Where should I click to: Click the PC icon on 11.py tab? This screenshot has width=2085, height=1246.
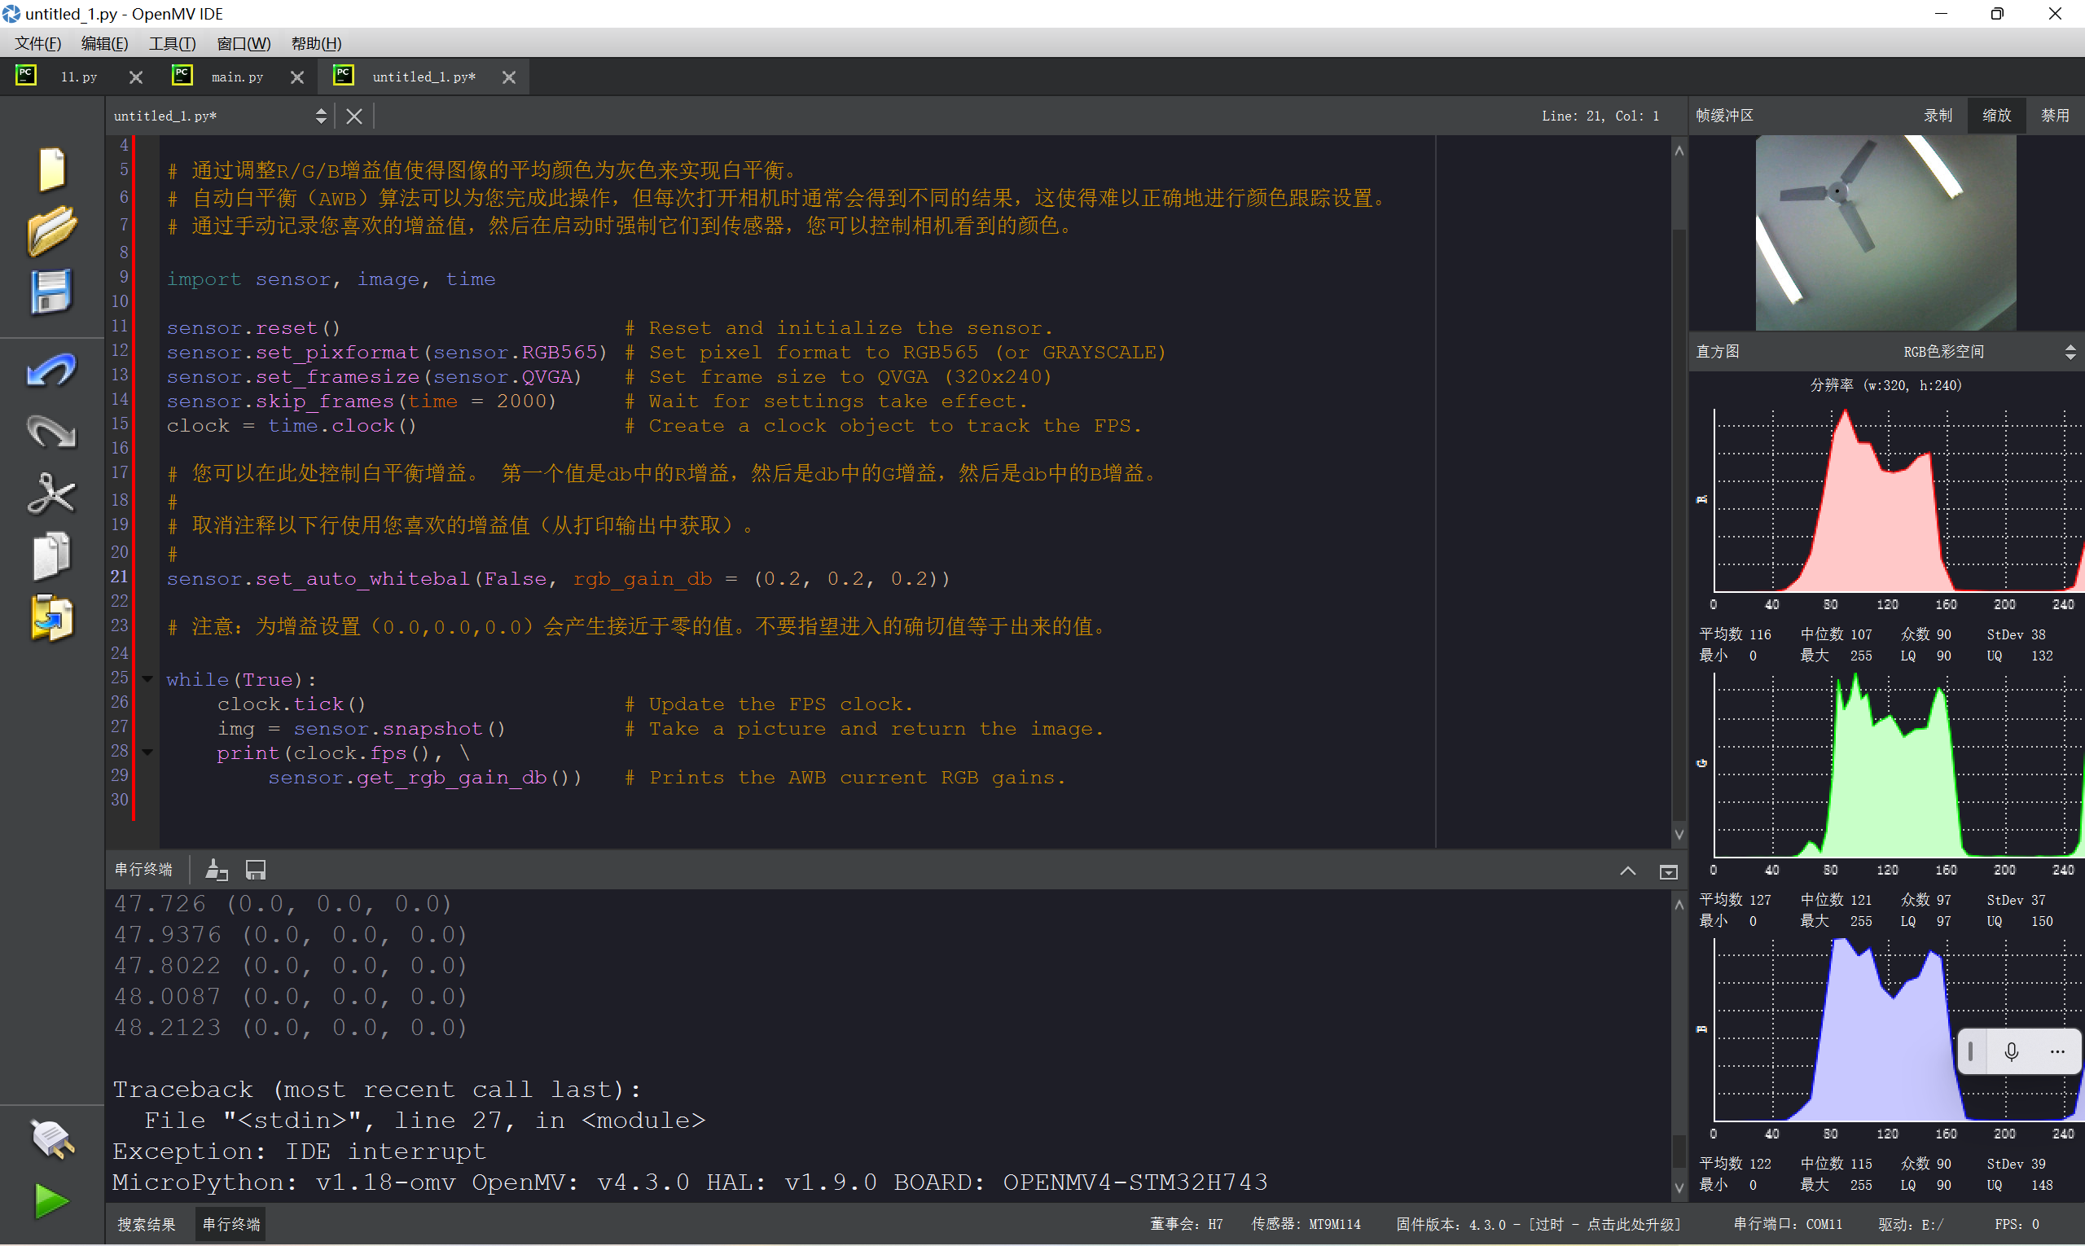26,75
